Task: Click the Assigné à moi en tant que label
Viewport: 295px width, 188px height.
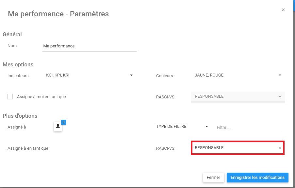Action: point(41,97)
